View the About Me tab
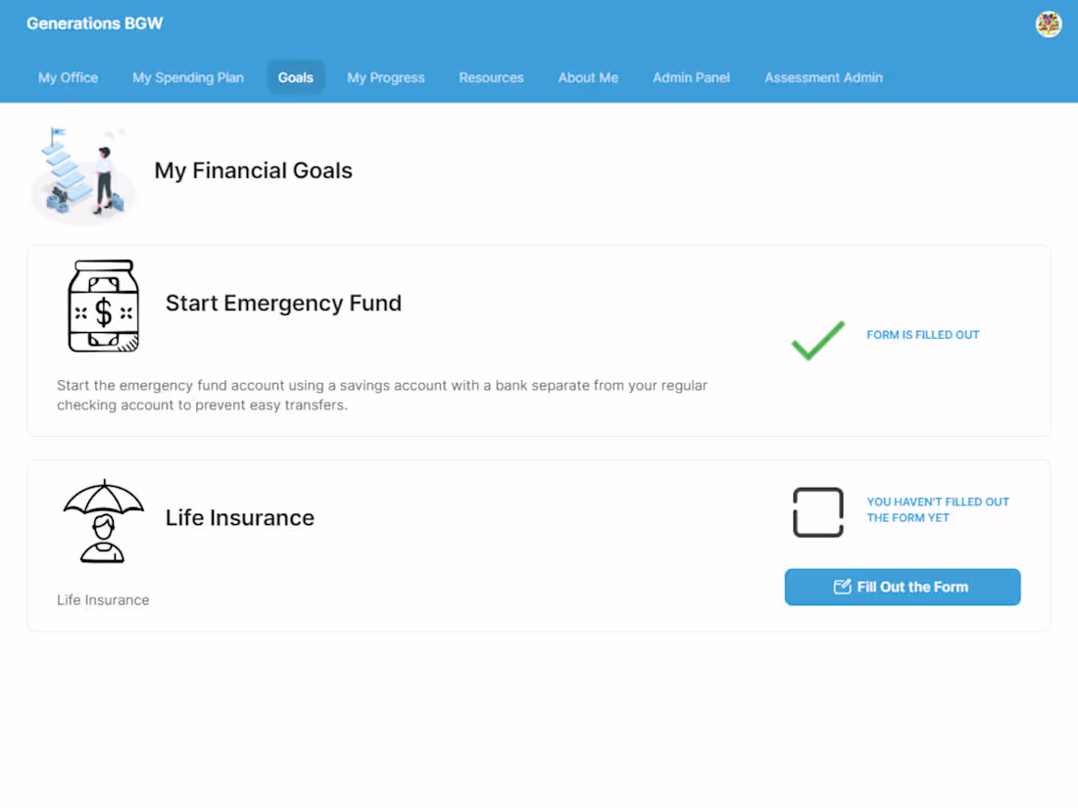 tap(588, 77)
